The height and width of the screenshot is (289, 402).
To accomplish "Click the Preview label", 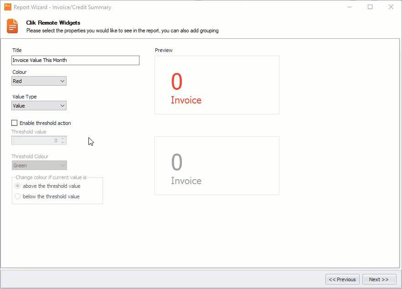I will click(x=164, y=50).
